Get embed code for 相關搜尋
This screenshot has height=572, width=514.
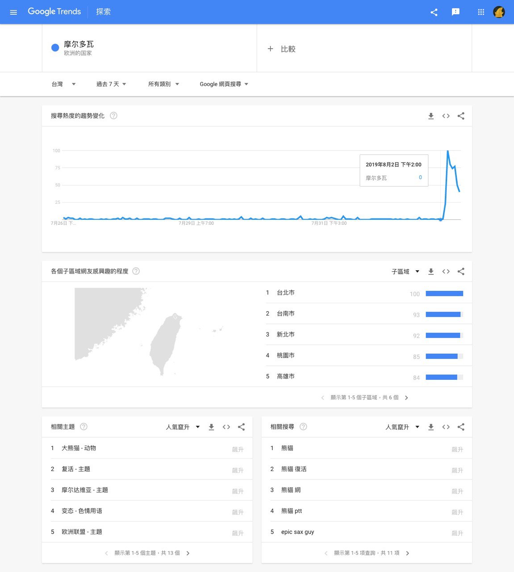click(x=446, y=427)
